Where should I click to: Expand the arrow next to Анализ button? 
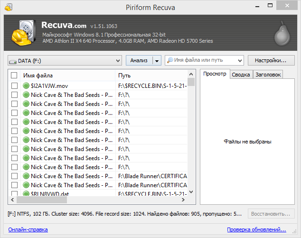click(157, 61)
